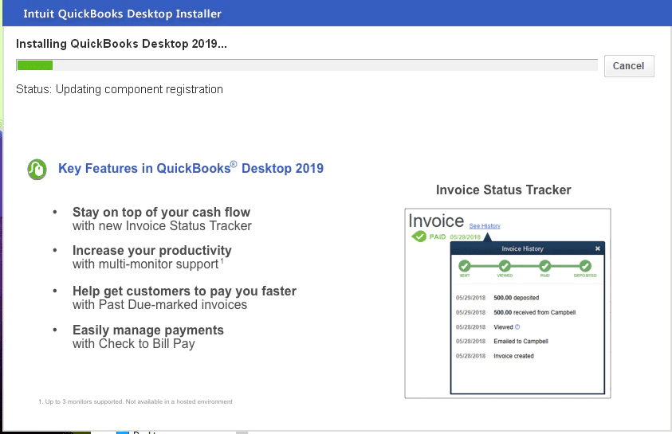
Task: Click 'with Check to Bill Pay' line
Action: [133, 344]
